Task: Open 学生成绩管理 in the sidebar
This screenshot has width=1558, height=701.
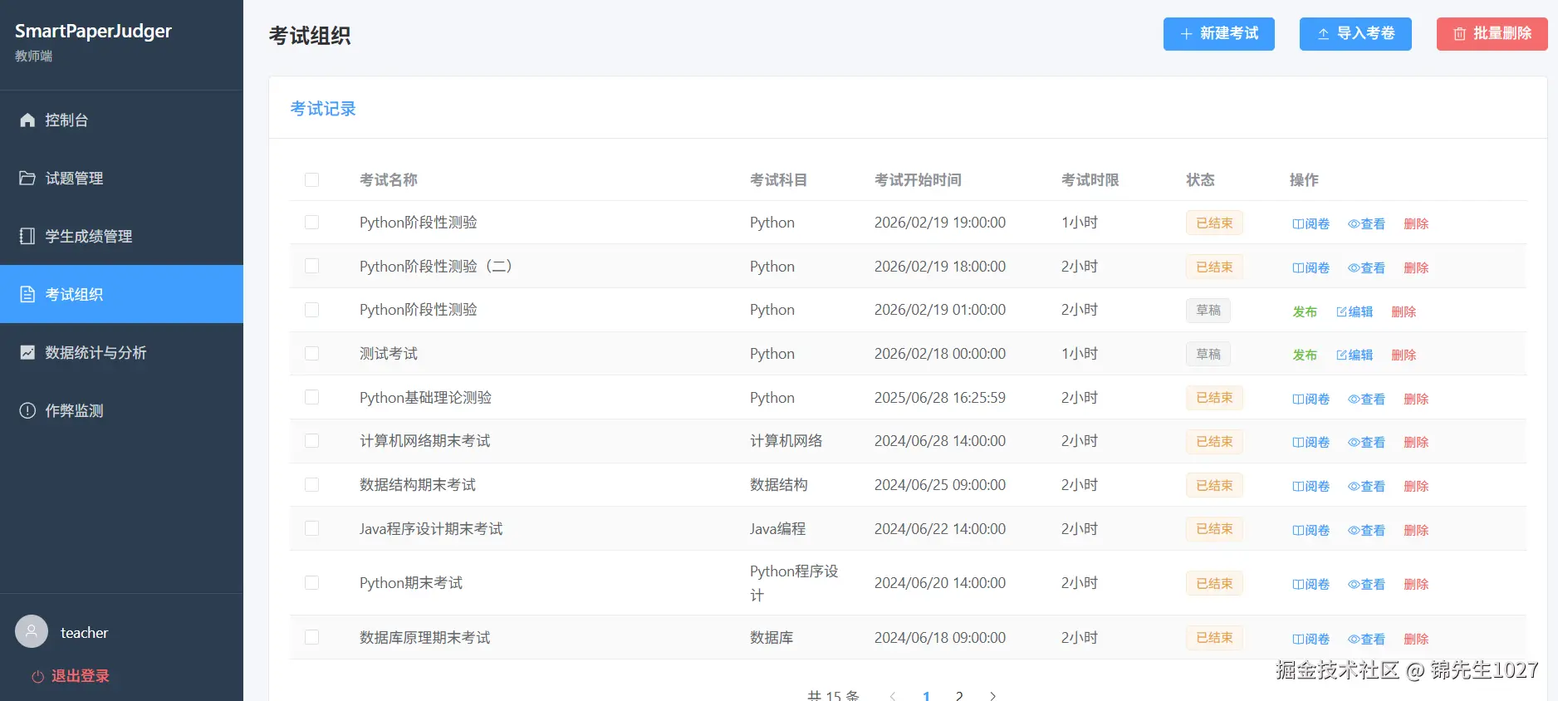Action: pyautogui.click(x=121, y=236)
